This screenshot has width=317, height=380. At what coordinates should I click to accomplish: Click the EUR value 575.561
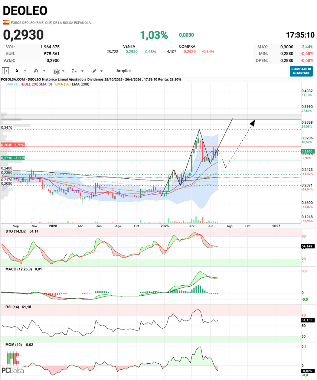pyautogui.click(x=52, y=54)
